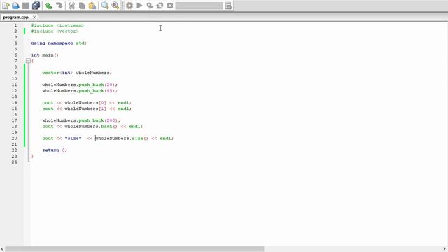The width and height of the screenshot is (448, 252).
Task: Click on wholeNumbers.back() cout line
Action: [x=92, y=126]
